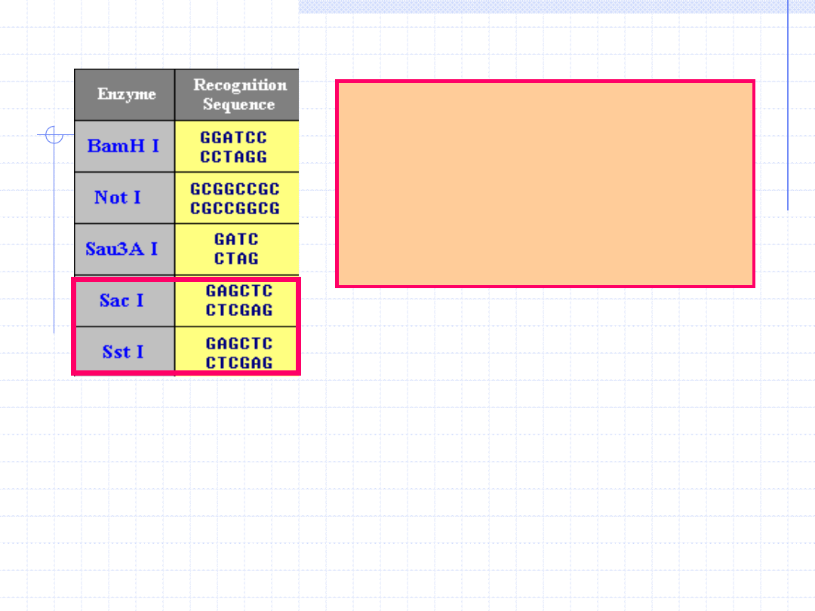The height and width of the screenshot is (611, 815).
Task: Select the Recognition Sequence column header
Action: click(x=239, y=94)
